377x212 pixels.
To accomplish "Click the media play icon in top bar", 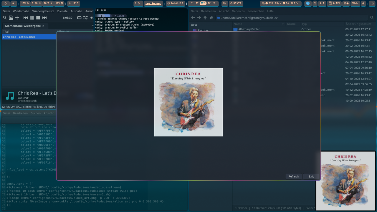I will [315, 3].
